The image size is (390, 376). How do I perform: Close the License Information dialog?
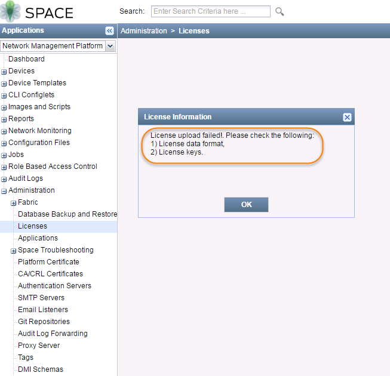point(347,117)
